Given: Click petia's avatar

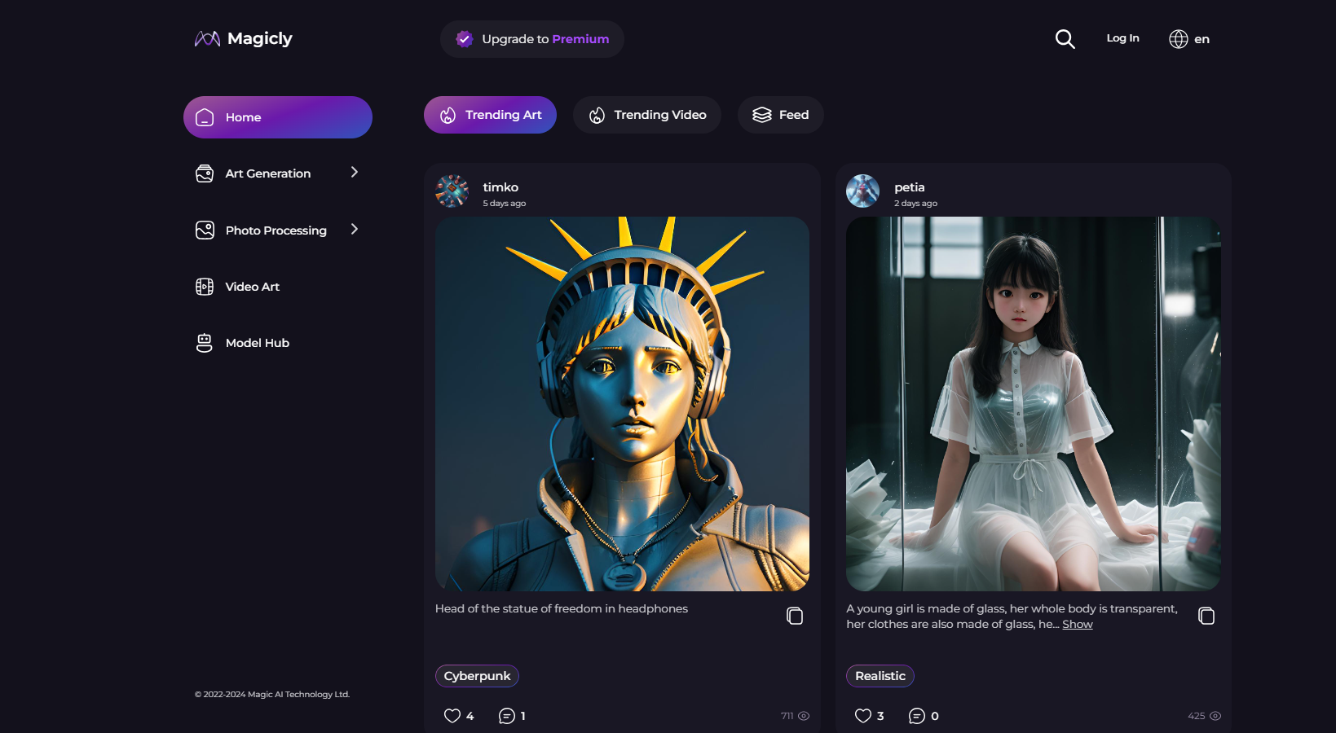Looking at the screenshot, I should tap(862, 191).
